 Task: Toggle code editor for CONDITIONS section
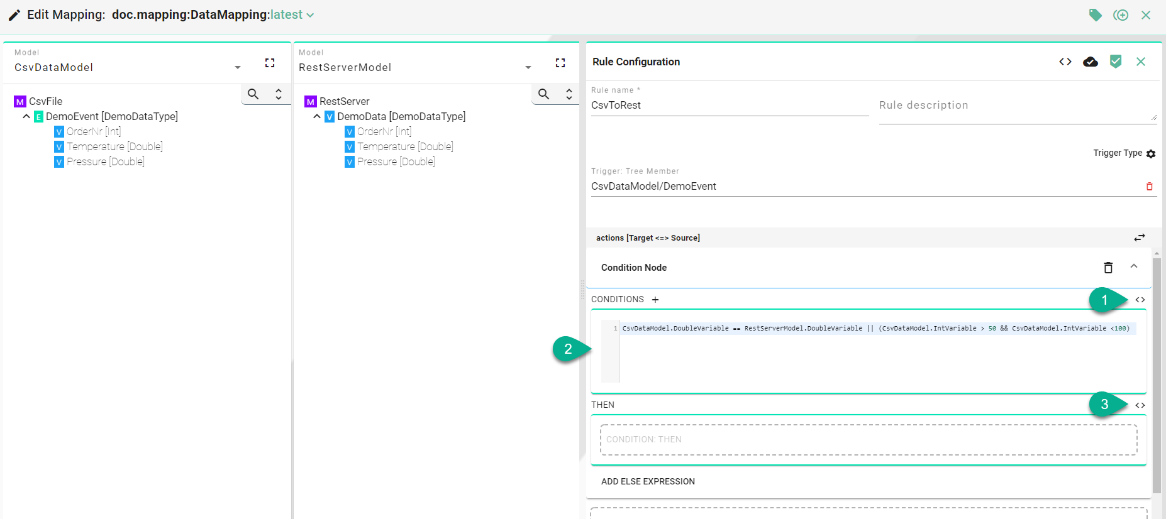[x=1140, y=300]
